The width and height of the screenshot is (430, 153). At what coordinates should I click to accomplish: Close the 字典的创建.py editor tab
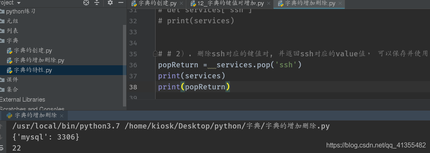point(181,4)
